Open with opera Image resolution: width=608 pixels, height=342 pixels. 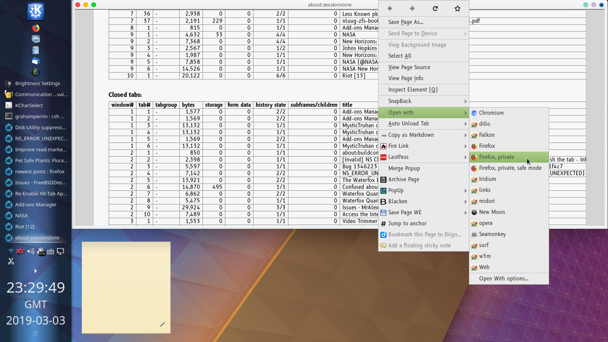509,223
